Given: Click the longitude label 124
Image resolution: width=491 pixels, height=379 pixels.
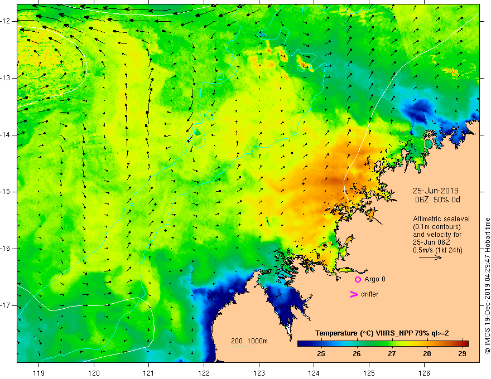Looking at the screenshot, I should 314,373.
